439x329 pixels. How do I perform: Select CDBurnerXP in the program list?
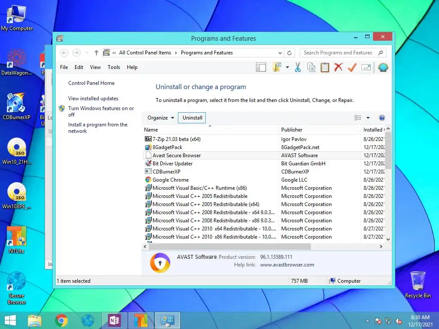(x=264, y=171)
